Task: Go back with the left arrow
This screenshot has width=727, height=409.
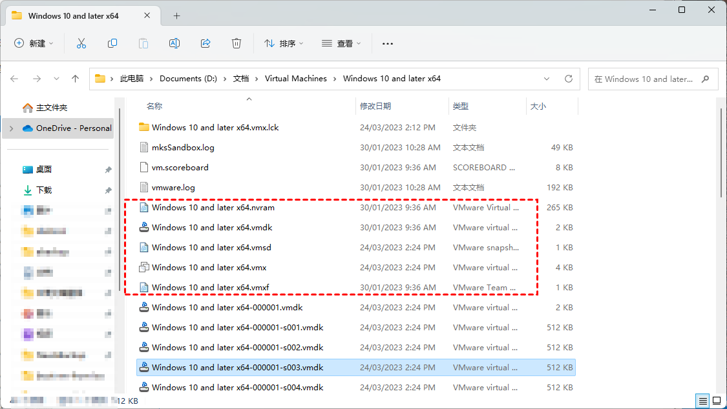Action: click(14, 79)
